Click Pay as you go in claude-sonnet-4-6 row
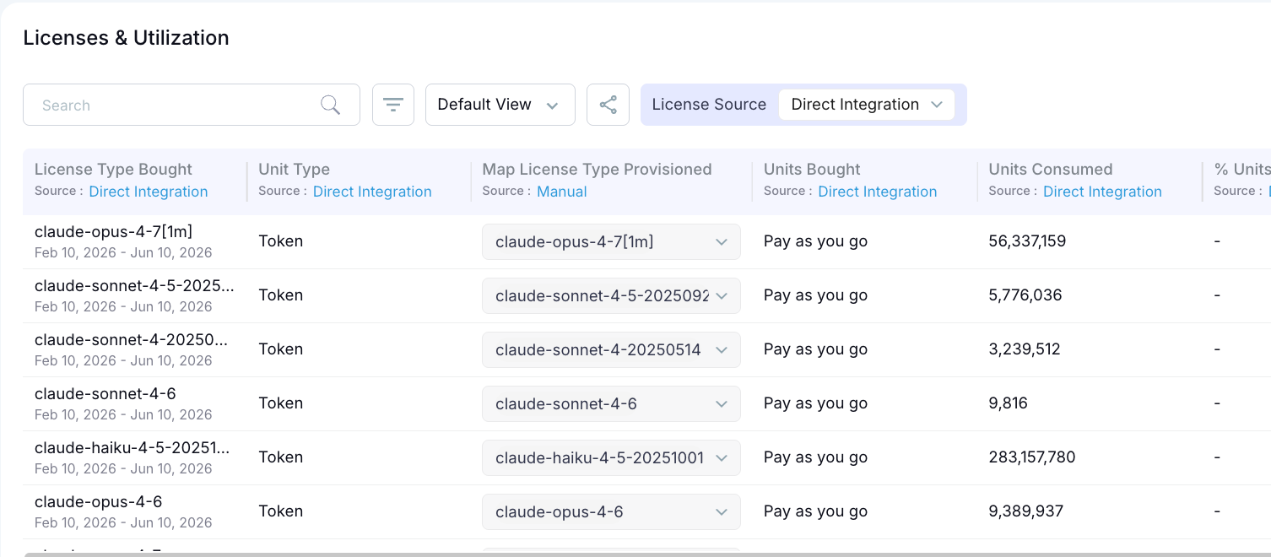 click(x=815, y=403)
